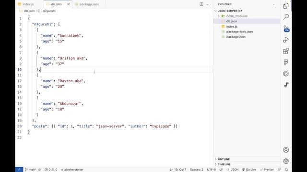
Task: Collapse the JSON-SERVER-N7 folder section
Action: [230, 11]
